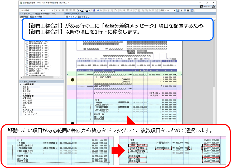Toggle italic formatting in the toolbar
The width and height of the screenshot is (231, 168).
click(x=60, y=10)
